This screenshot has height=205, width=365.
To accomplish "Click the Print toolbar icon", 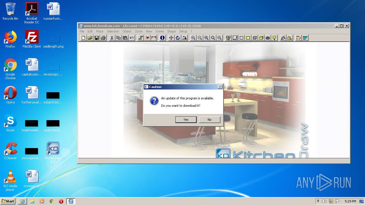I will pos(103,38).
